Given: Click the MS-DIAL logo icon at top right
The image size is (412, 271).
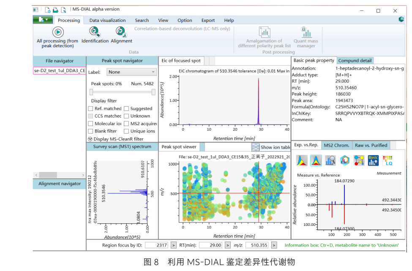Looking at the screenshot, I should [401, 19].
